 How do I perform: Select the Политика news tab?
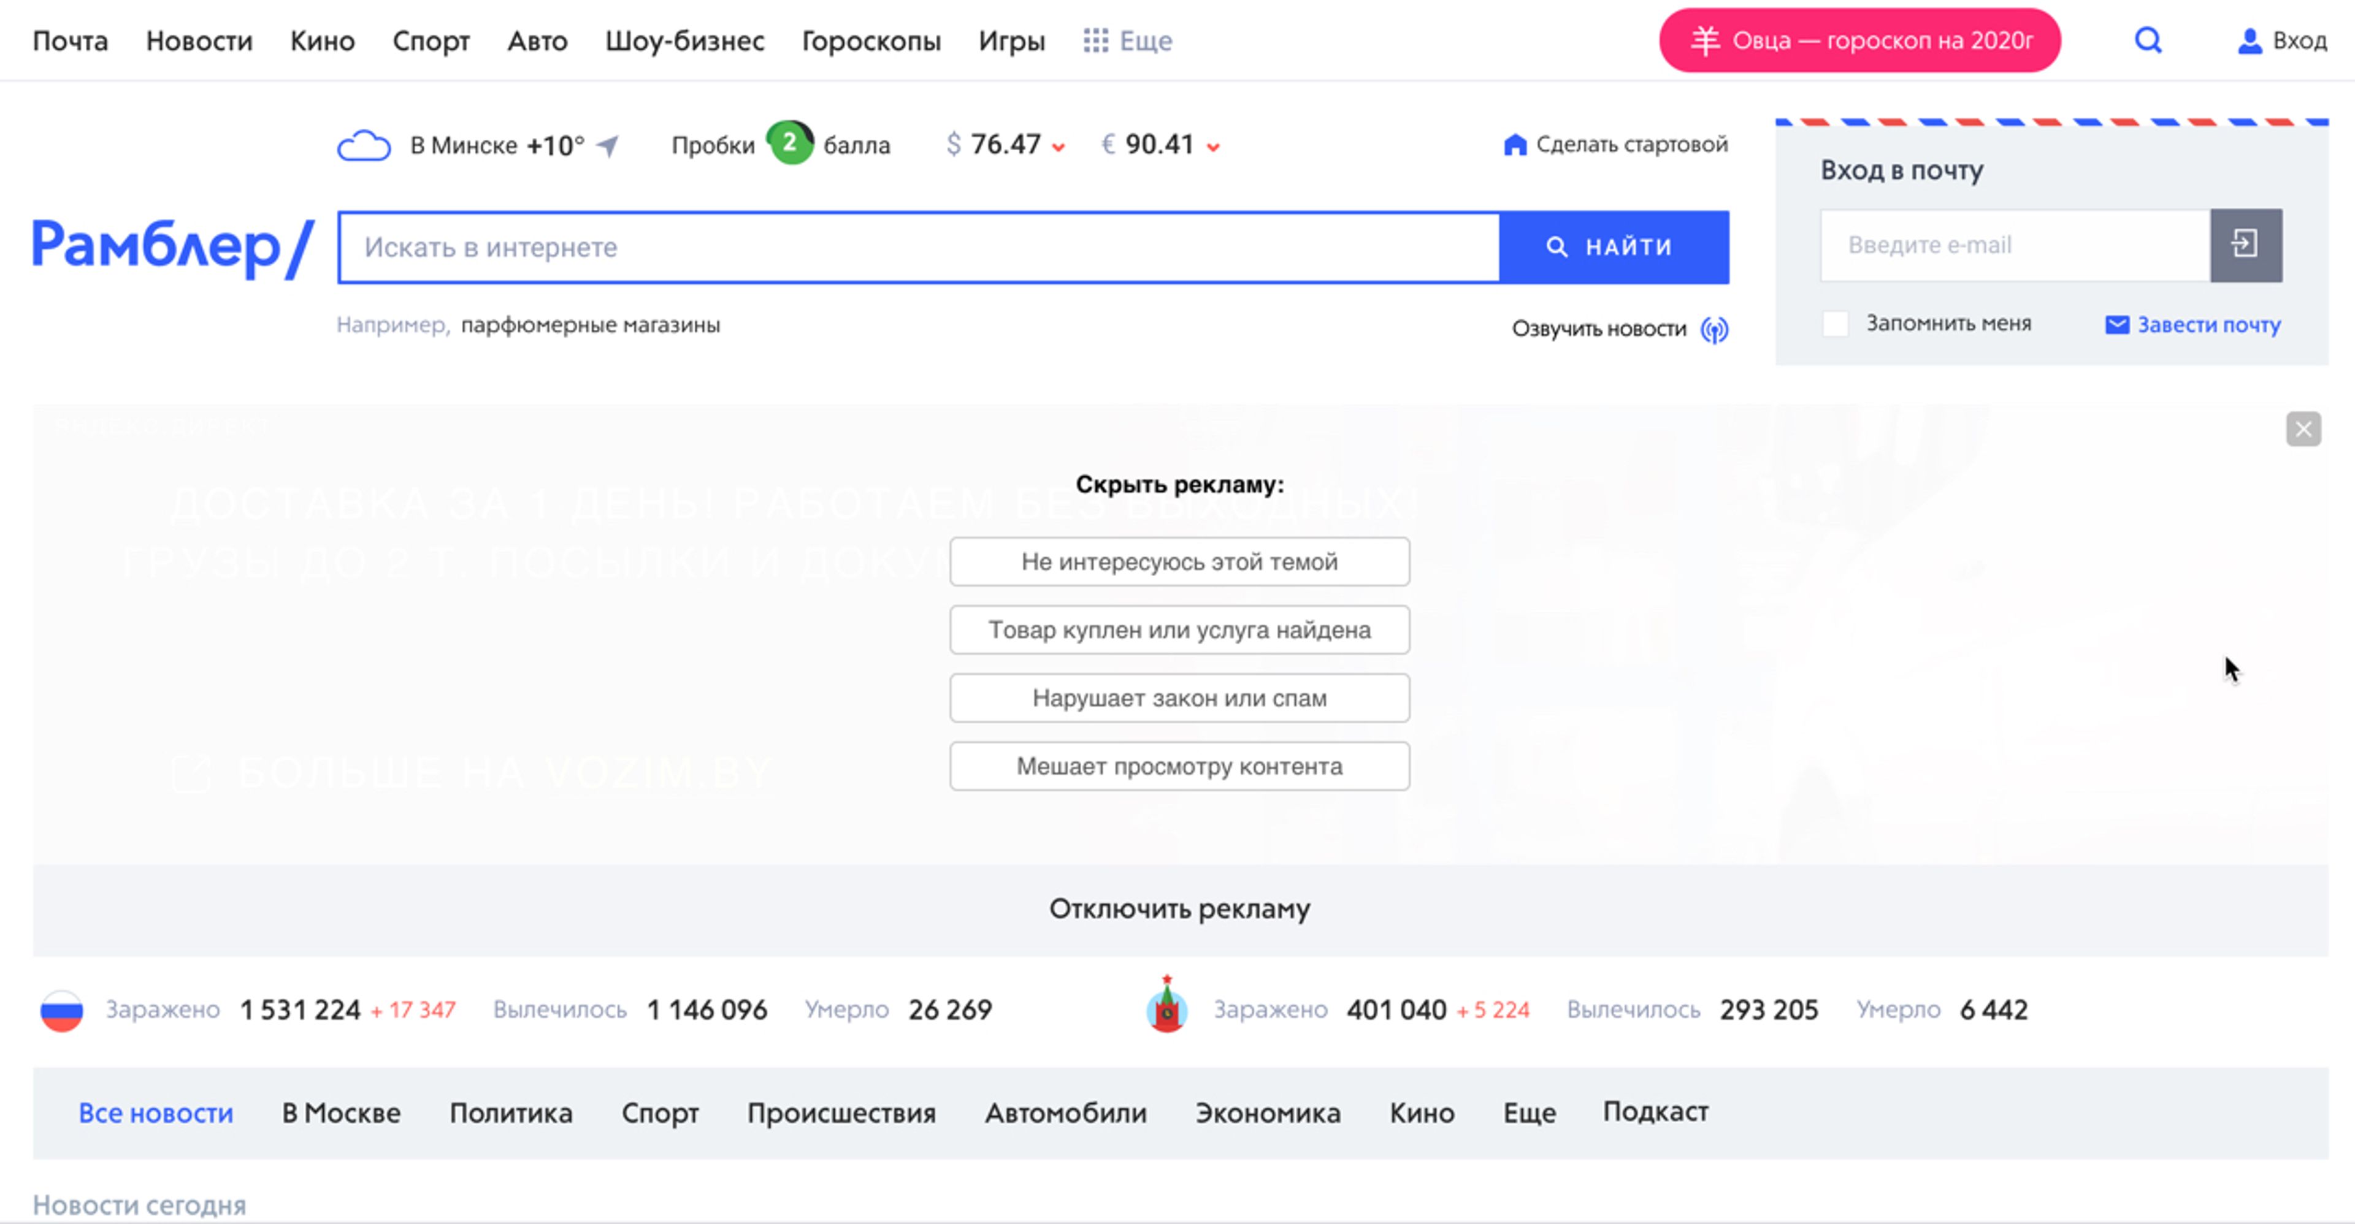pyautogui.click(x=511, y=1114)
